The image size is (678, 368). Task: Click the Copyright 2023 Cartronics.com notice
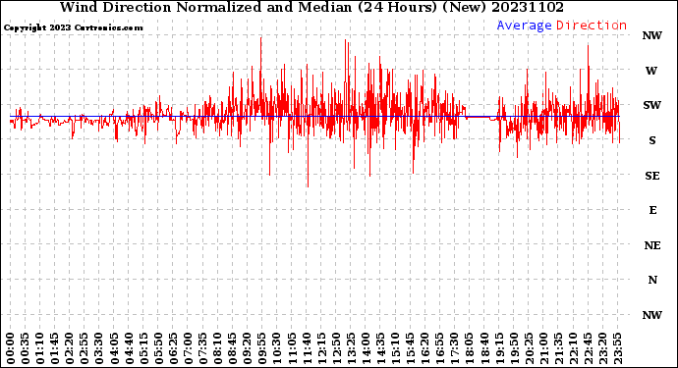click(73, 27)
